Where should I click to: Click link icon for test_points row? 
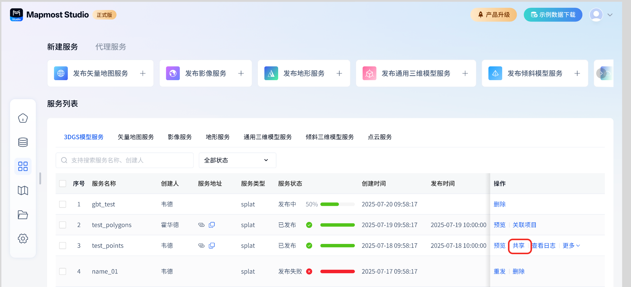pos(201,245)
